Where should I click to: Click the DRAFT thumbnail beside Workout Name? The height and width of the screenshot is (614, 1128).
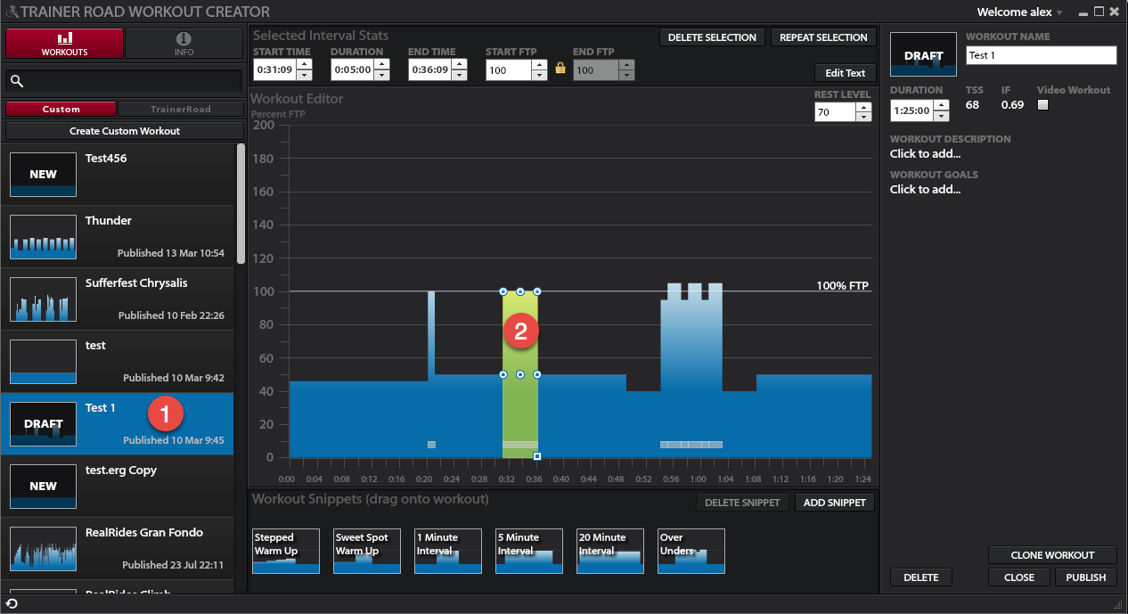pyautogui.click(x=923, y=55)
